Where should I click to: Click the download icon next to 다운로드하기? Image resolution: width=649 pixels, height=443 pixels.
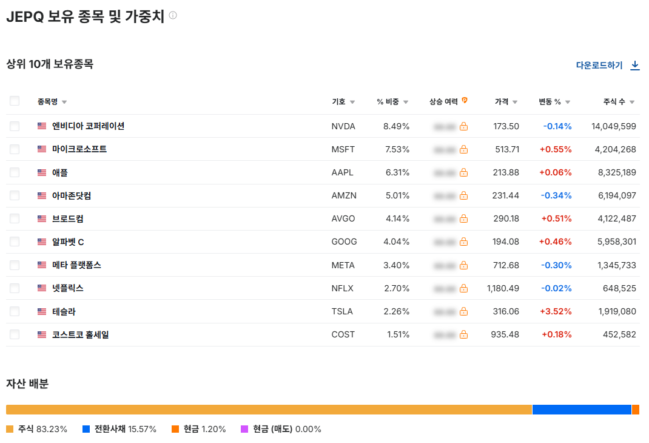point(635,65)
